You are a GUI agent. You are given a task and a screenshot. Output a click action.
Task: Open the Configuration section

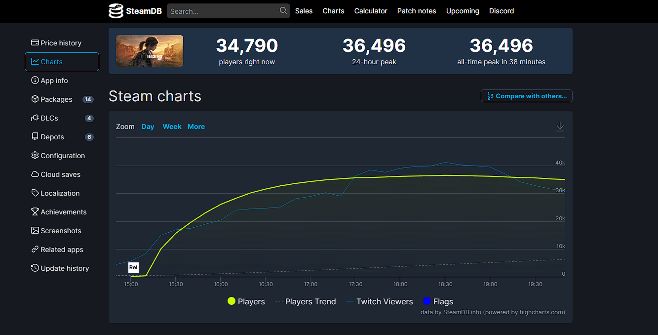63,156
